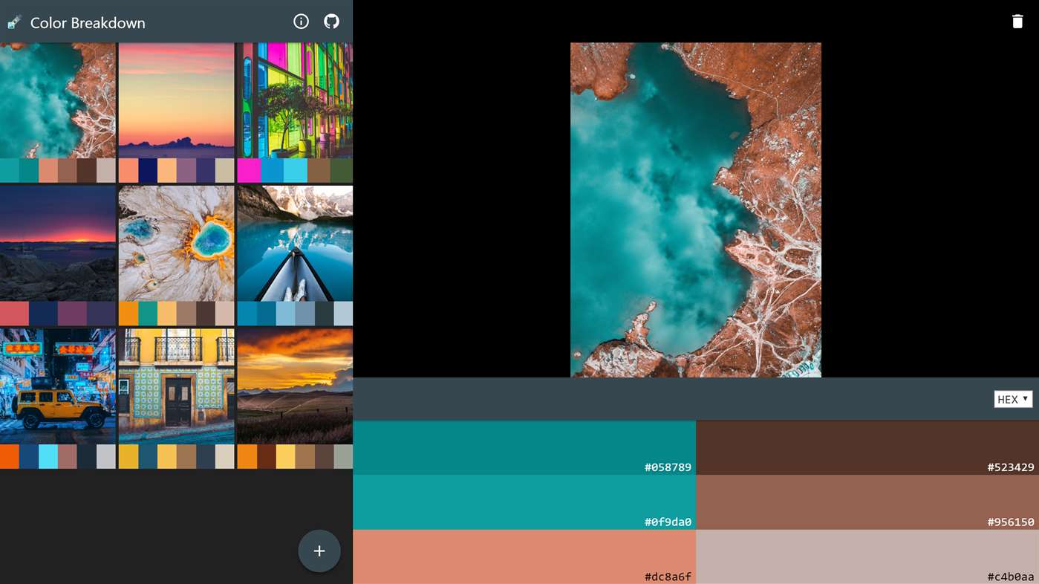Open the HEX color format dropdown
This screenshot has height=584, width=1039.
(1012, 398)
